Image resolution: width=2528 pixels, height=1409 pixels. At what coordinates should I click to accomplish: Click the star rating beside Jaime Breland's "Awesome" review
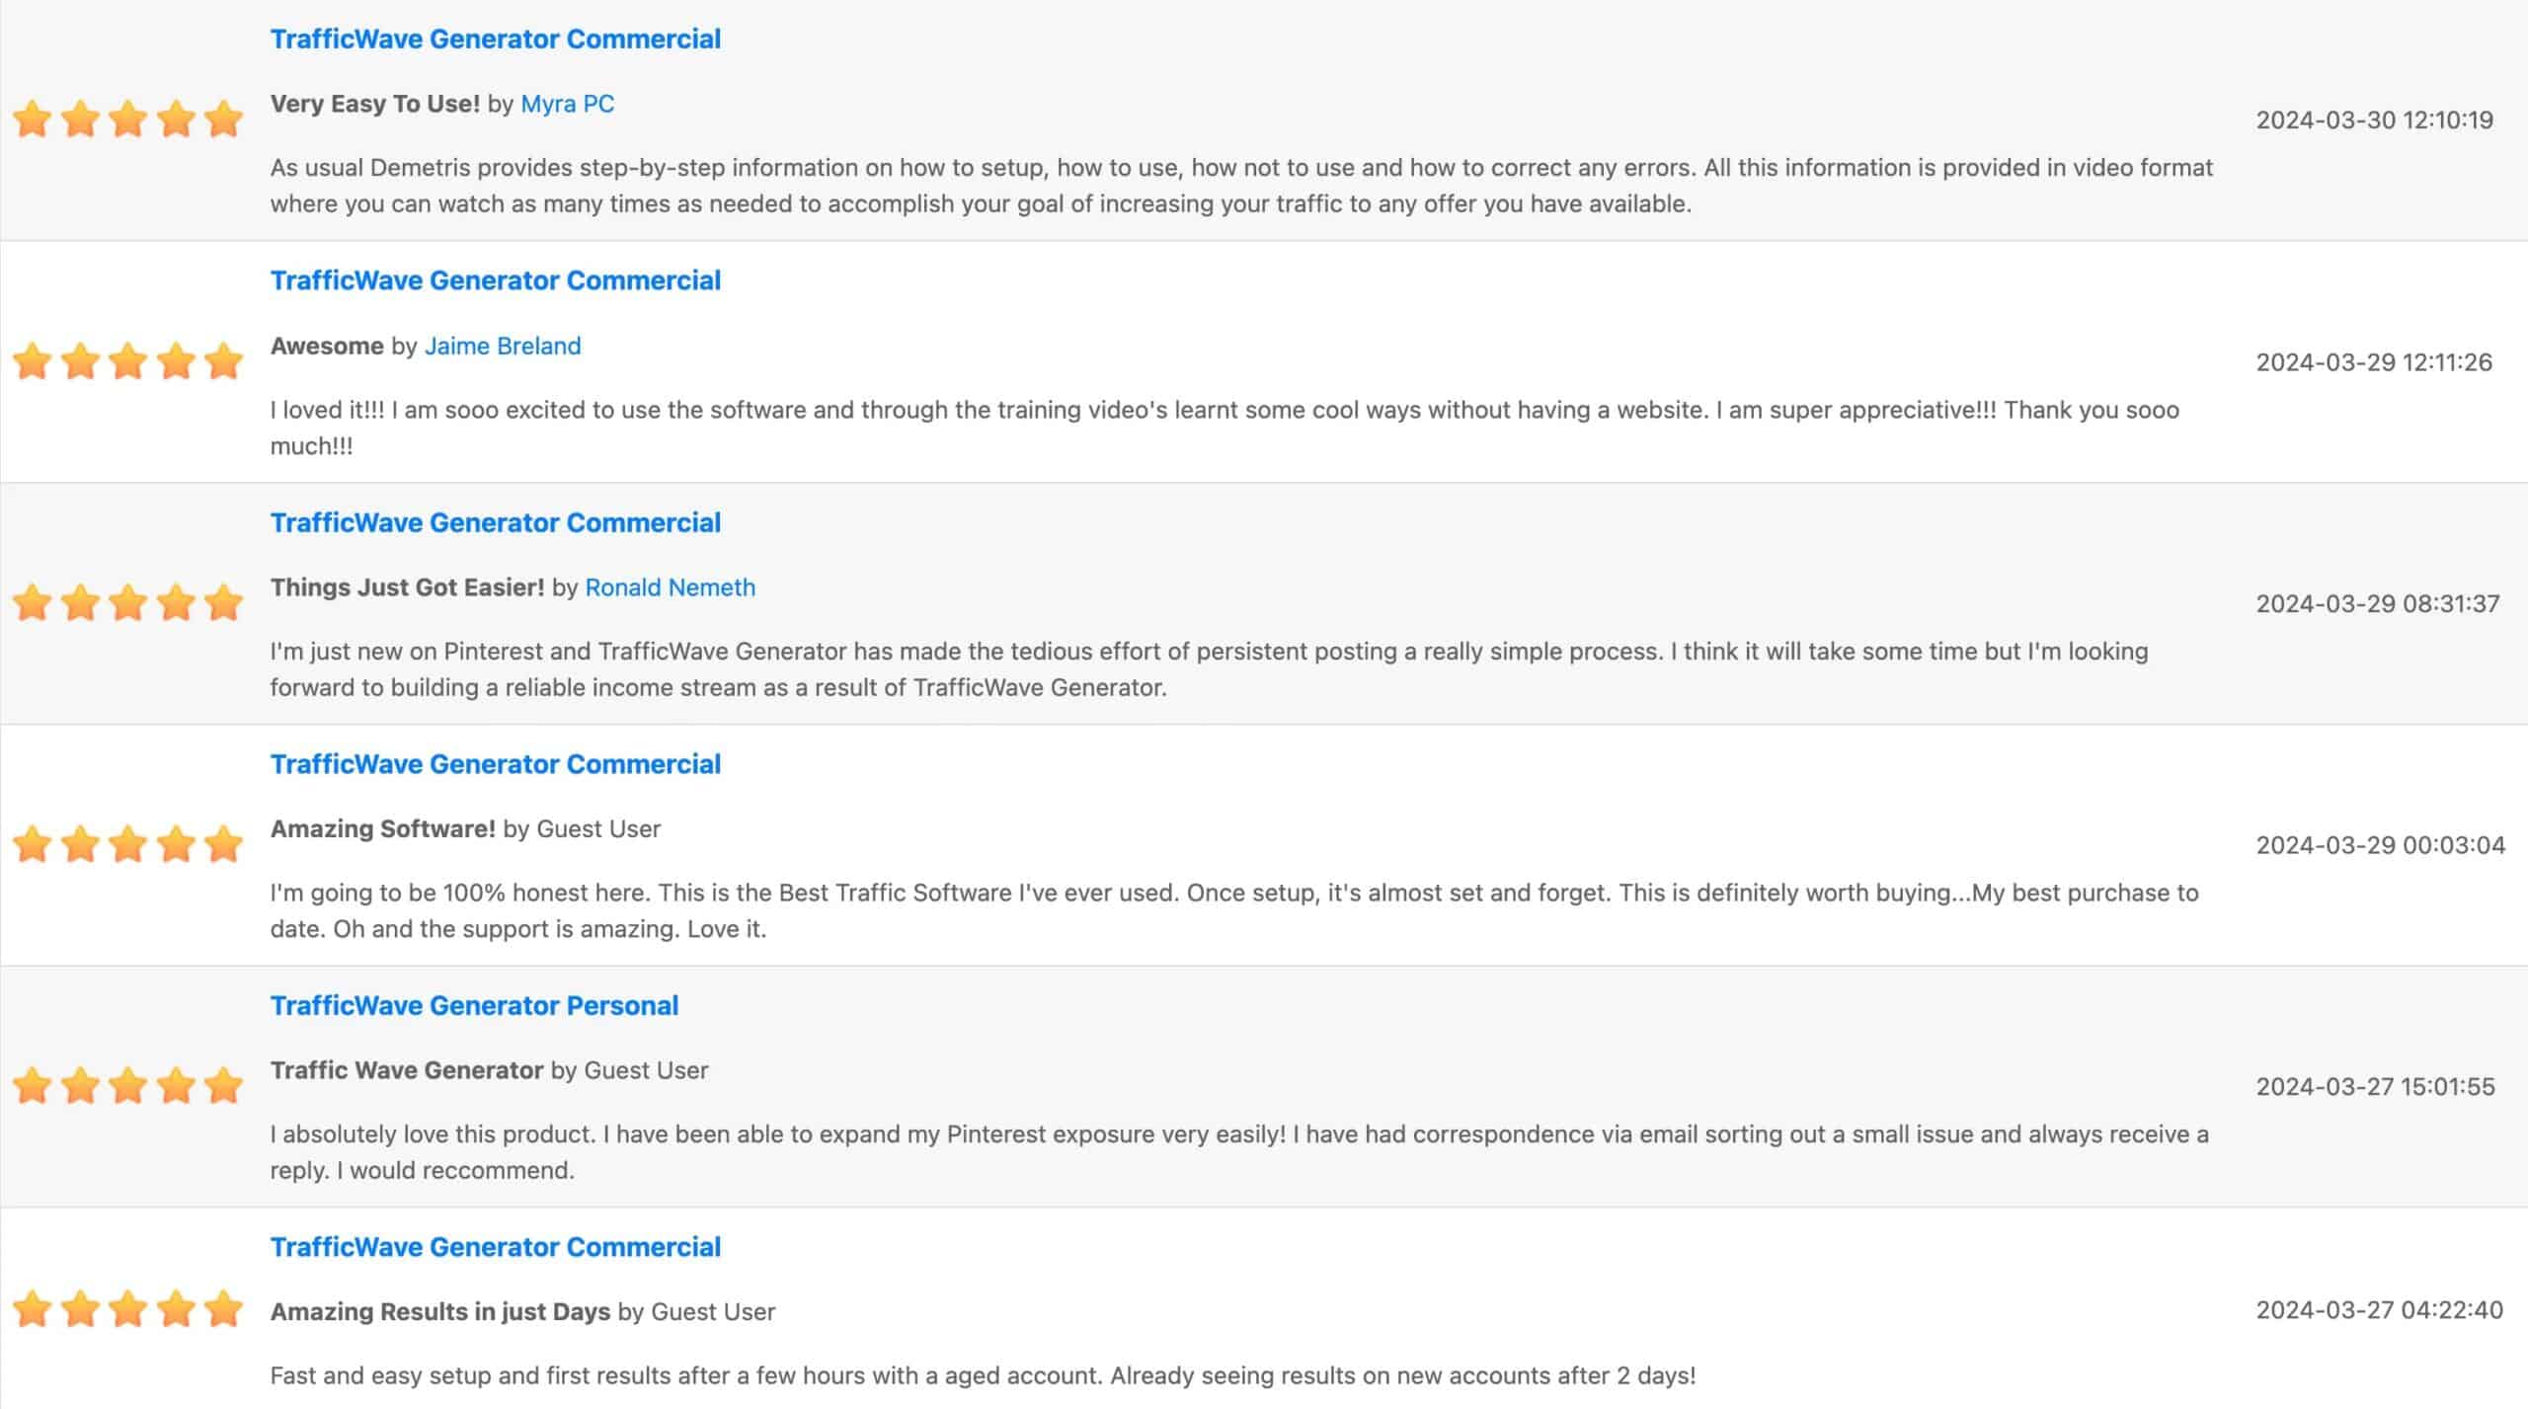coord(127,361)
